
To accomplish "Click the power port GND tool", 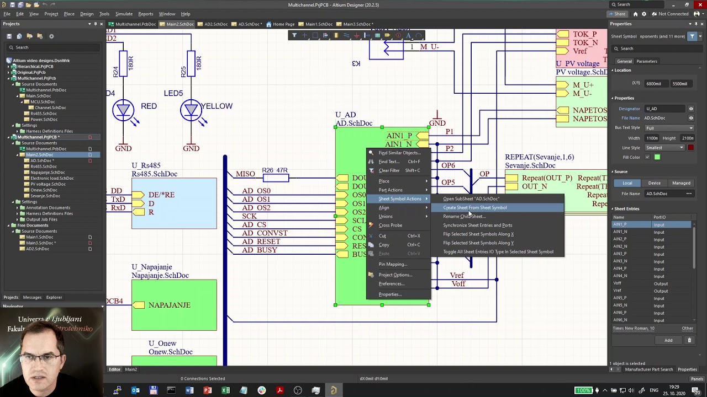I will click(x=356, y=35).
